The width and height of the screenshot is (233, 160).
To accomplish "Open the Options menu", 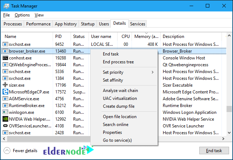I will click(x=22, y=15).
